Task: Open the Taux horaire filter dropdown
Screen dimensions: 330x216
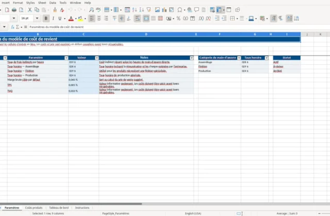Action: [x=267, y=58]
